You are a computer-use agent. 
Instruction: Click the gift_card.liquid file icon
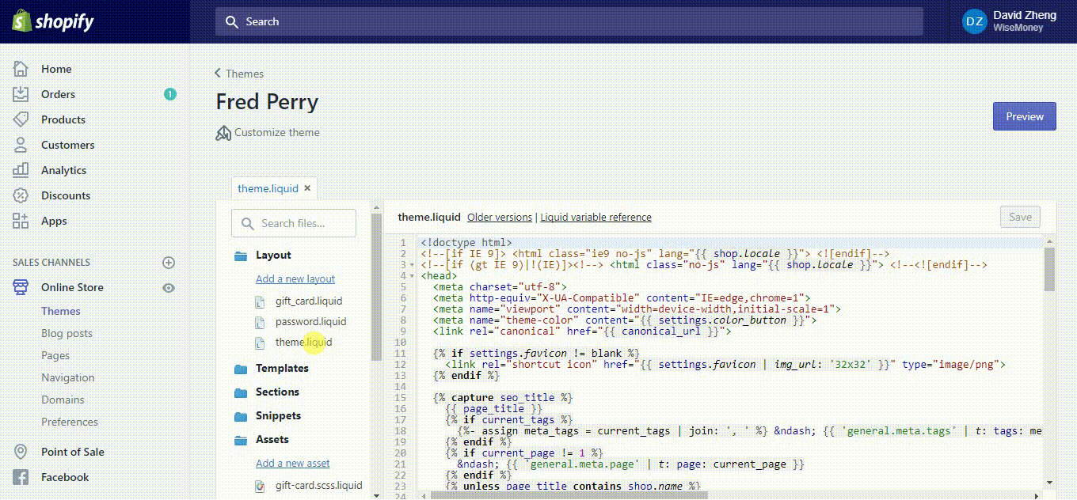coord(260,301)
